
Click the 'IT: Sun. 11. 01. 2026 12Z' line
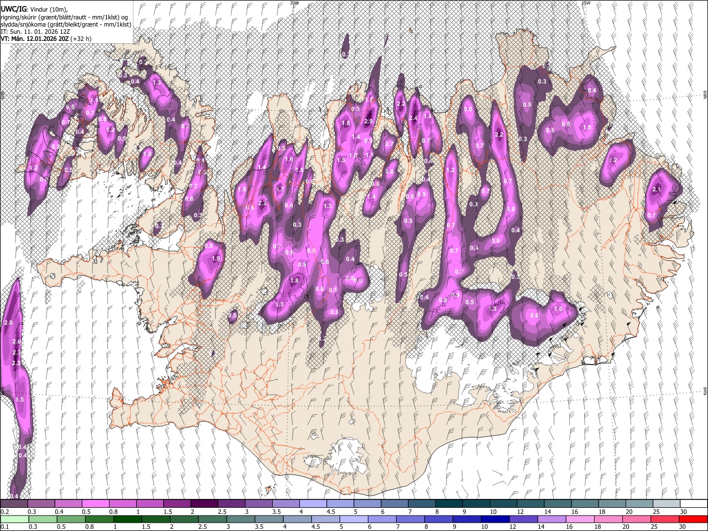[35, 32]
